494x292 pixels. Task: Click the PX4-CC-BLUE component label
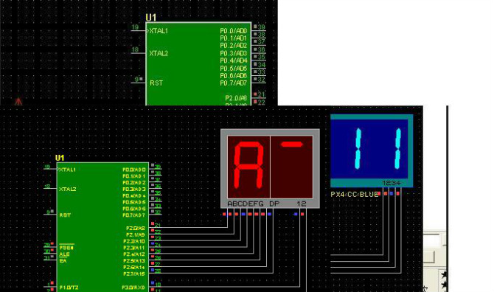(x=354, y=195)
